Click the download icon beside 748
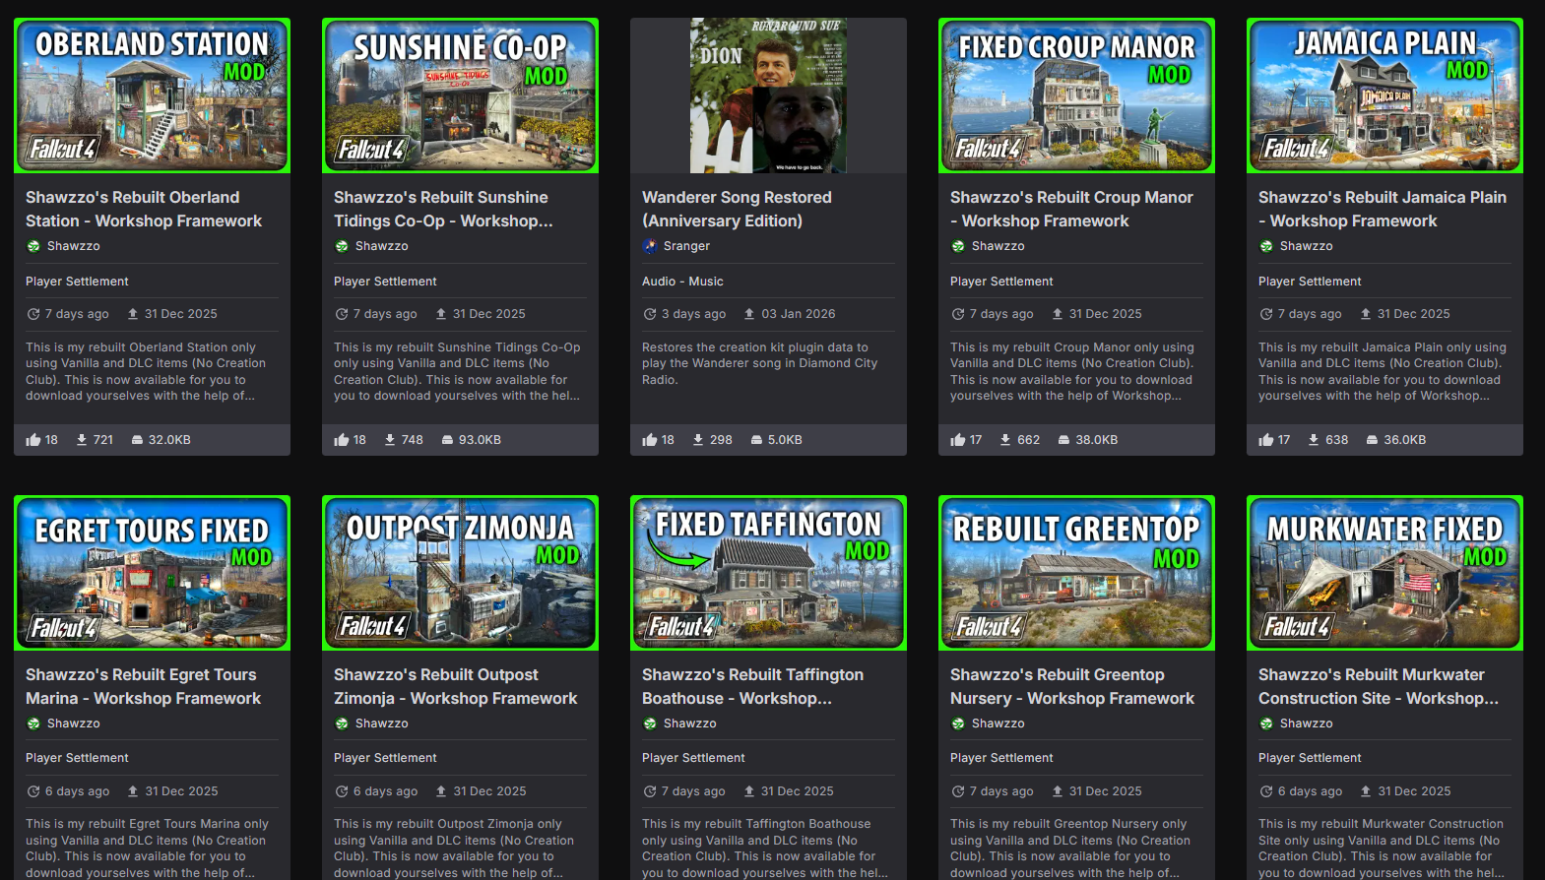1545x880 pixels. pos(390,440)
